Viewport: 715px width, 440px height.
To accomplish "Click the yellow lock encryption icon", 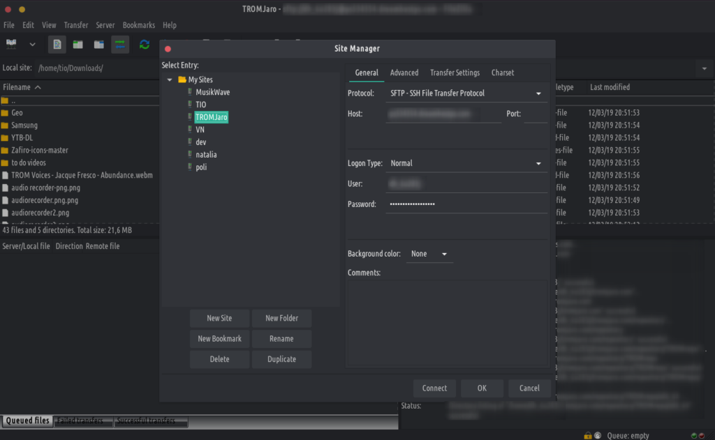I will pos(588,435).
